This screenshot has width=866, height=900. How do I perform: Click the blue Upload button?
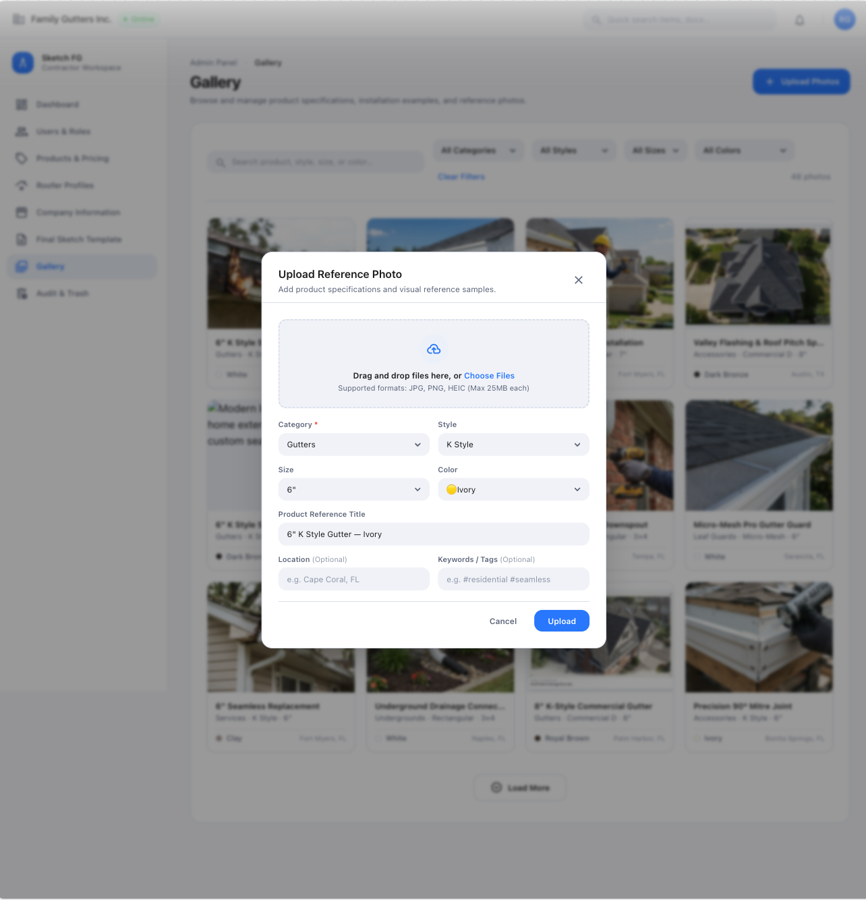tap(562, 621)
